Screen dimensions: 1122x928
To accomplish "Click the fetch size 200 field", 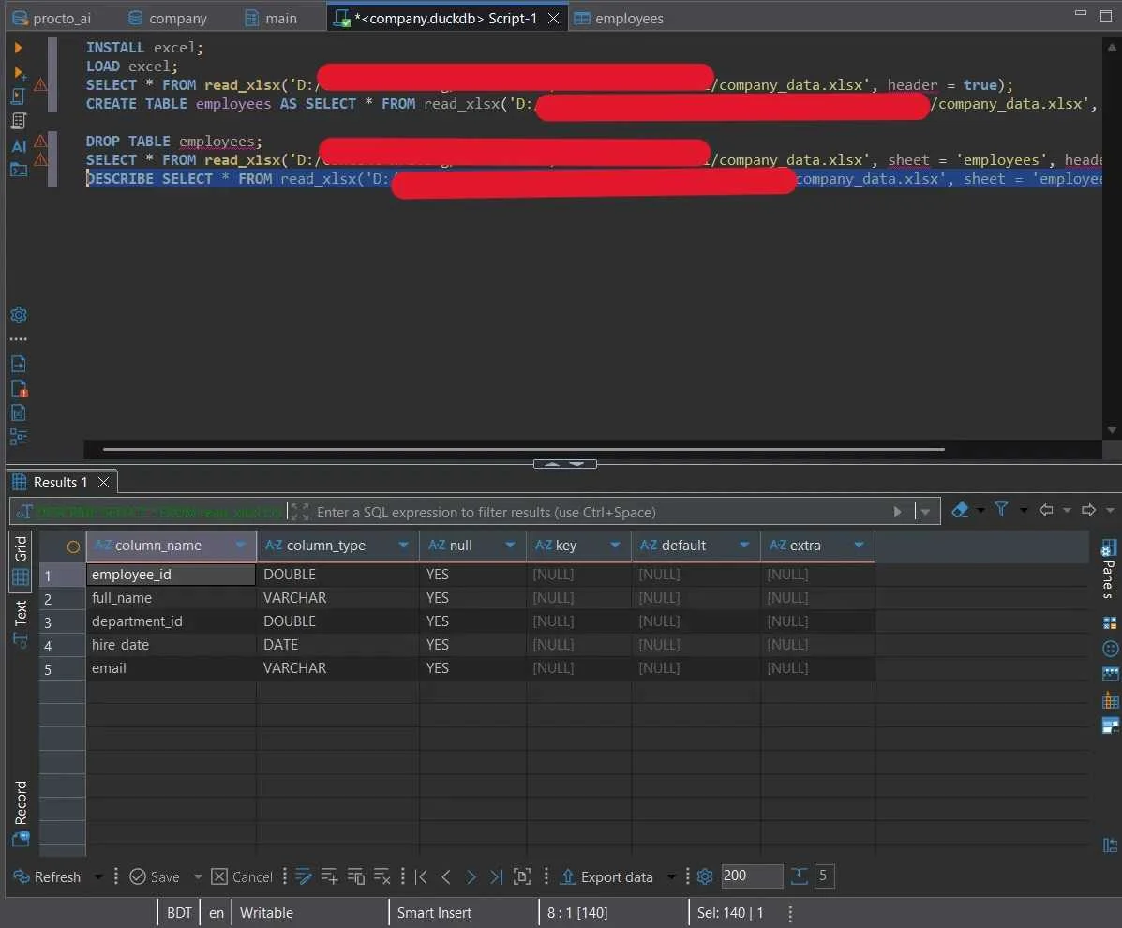I will pyautogui.click(x=752, y=876).
